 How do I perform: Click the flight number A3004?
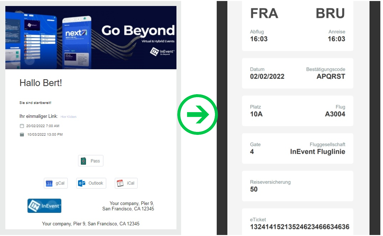[335, 114]
